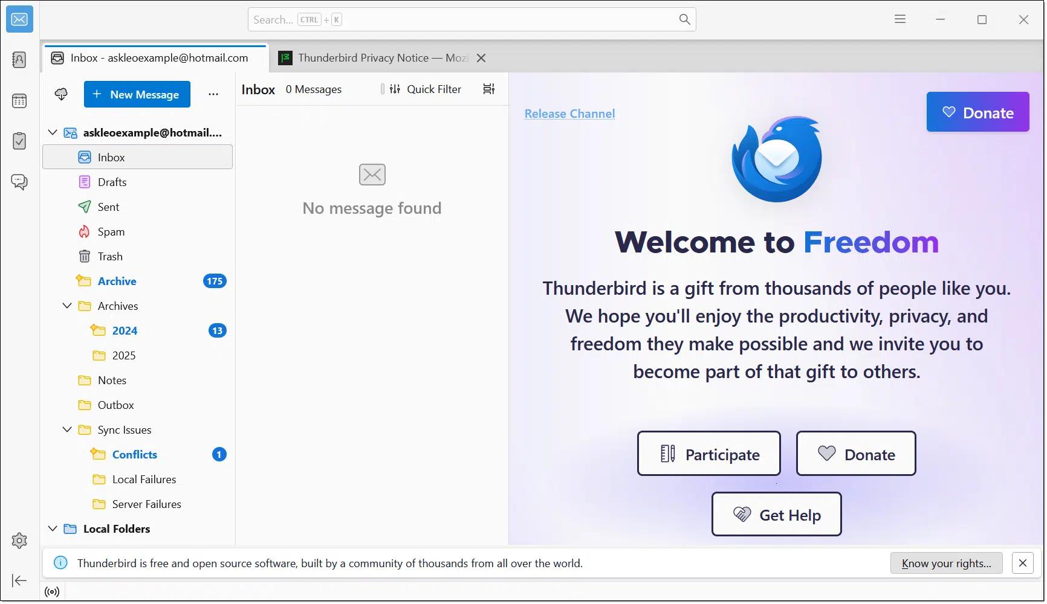Select the Inbox folder
The height and width of the screenshot is (604, 1047).
[x=138, y=157]
